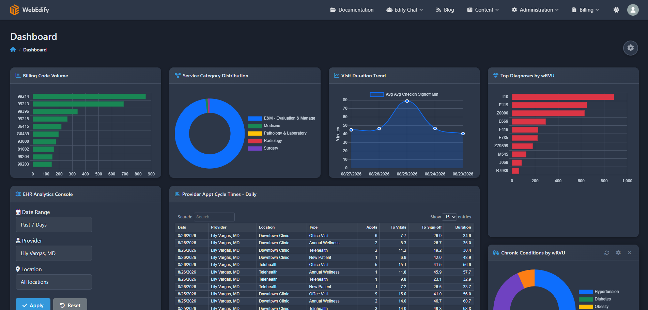Open dashboard settings gear button
Viewport: 648px width, 310px height.
coord(630,48)
